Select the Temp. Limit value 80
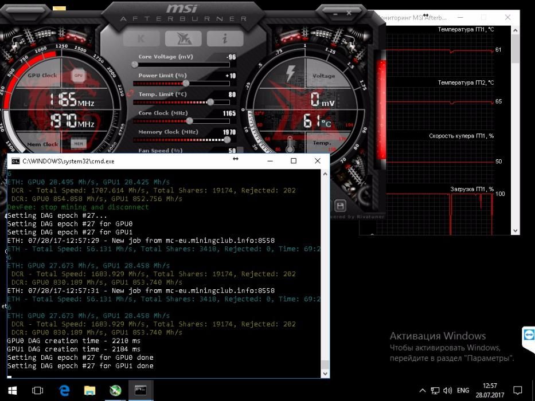535x401 pixels. coord(232,95)
